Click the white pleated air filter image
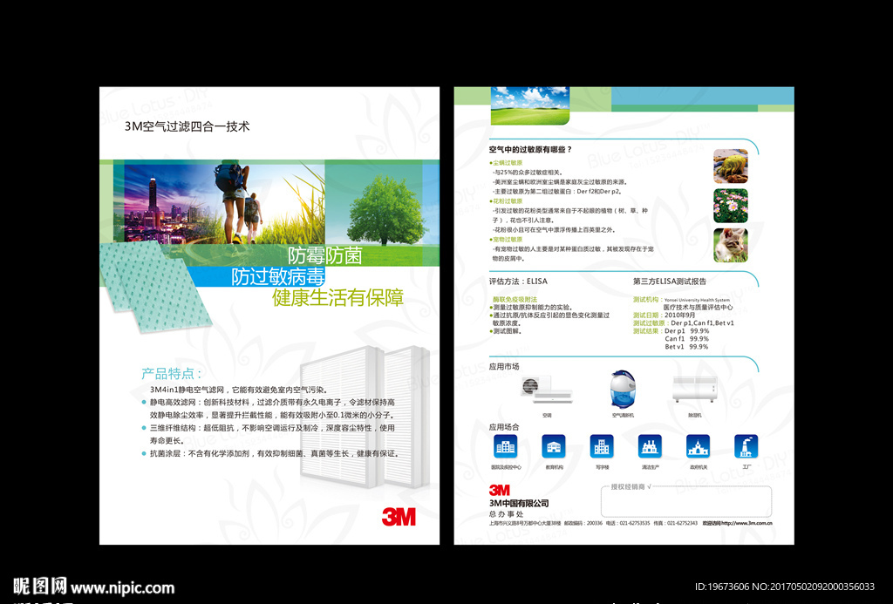The height and width of the screenshot is (604, 893). [x=365, y=416]
